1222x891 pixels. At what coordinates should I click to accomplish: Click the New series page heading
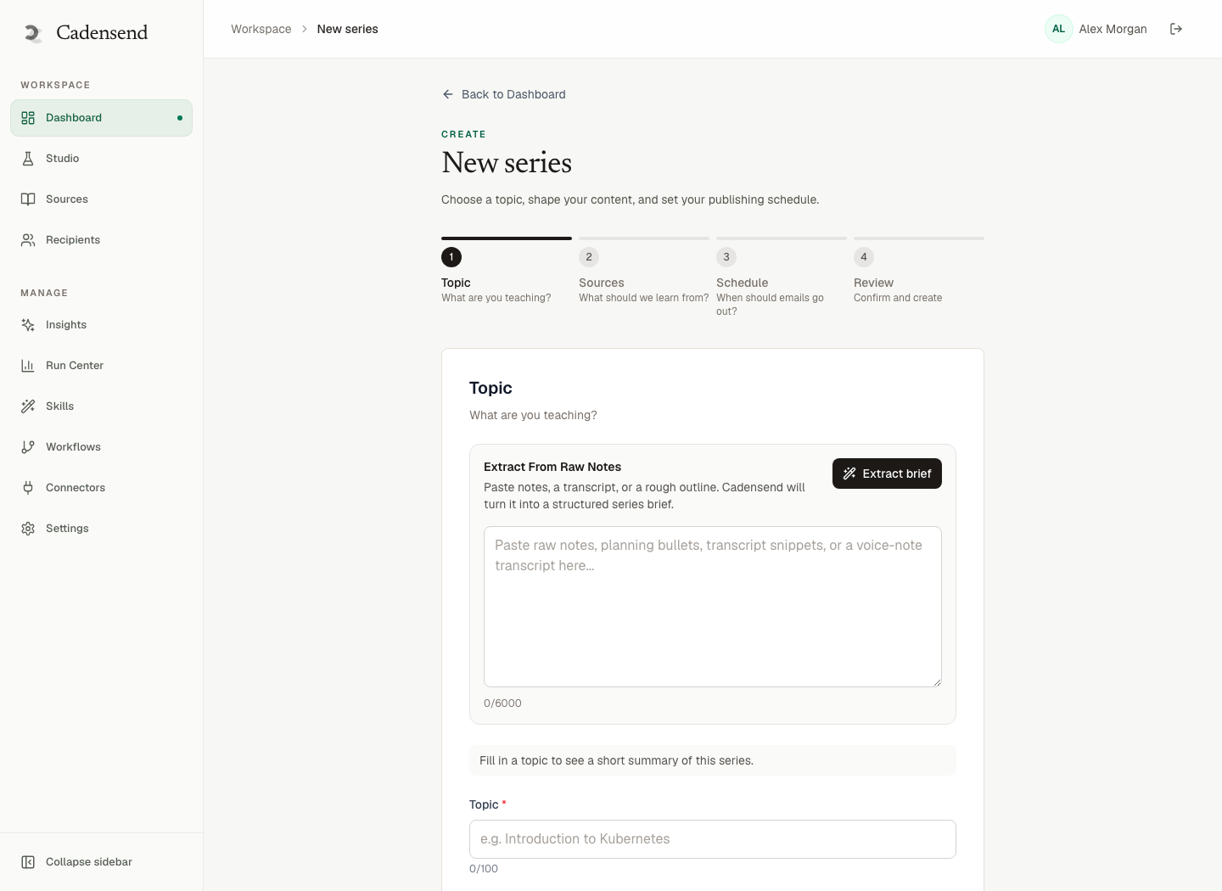pyautogui.click(x=507, y=162)
